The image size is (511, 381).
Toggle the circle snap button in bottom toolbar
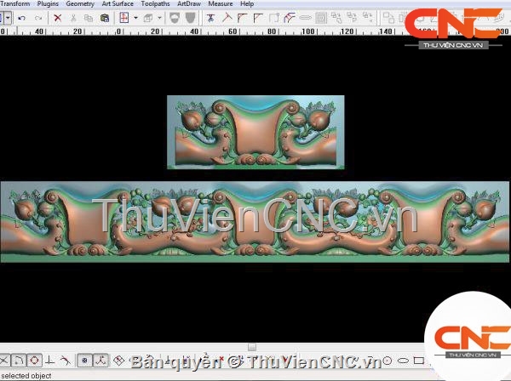coord(35,361)
